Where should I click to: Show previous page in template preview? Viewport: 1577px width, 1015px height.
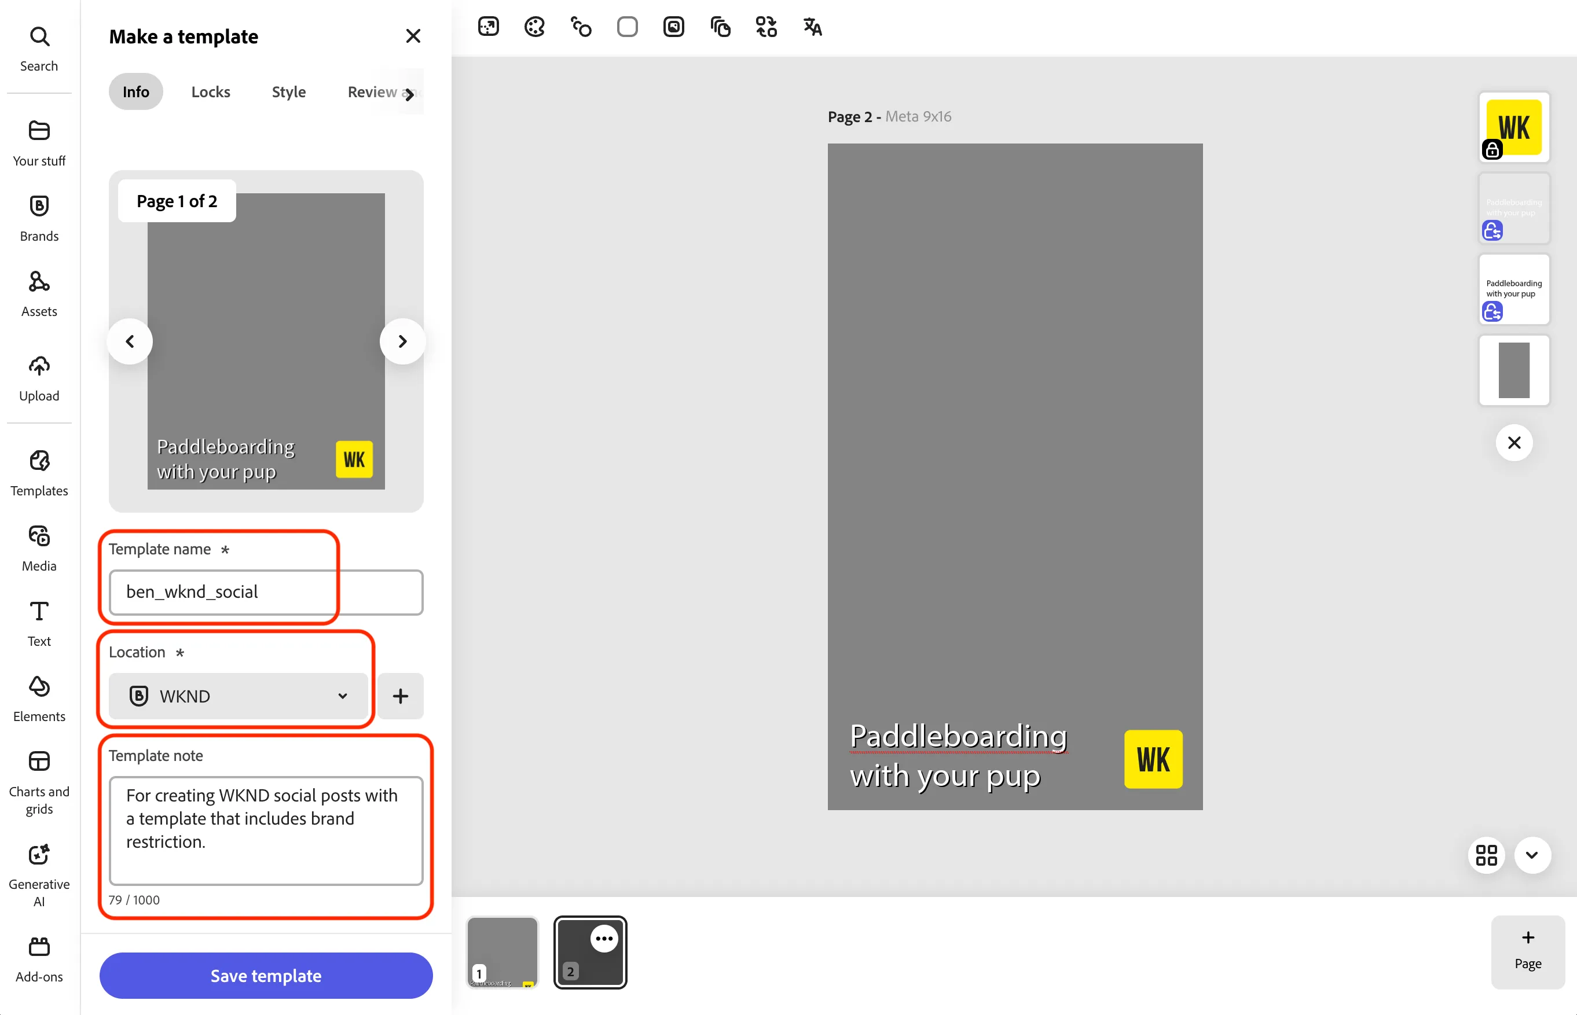[x=130, y=341]
